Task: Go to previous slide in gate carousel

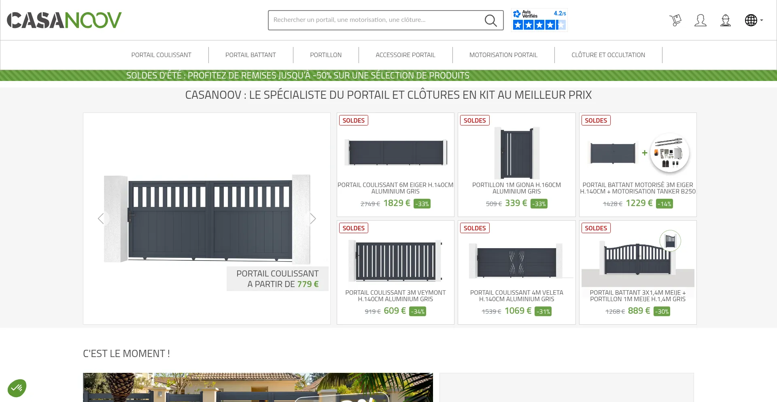Action: pos(101,219)
